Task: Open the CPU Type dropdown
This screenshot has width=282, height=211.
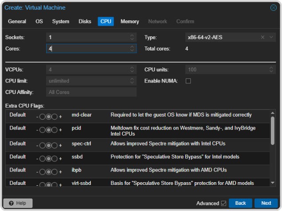Action: (x=271, y=37)
